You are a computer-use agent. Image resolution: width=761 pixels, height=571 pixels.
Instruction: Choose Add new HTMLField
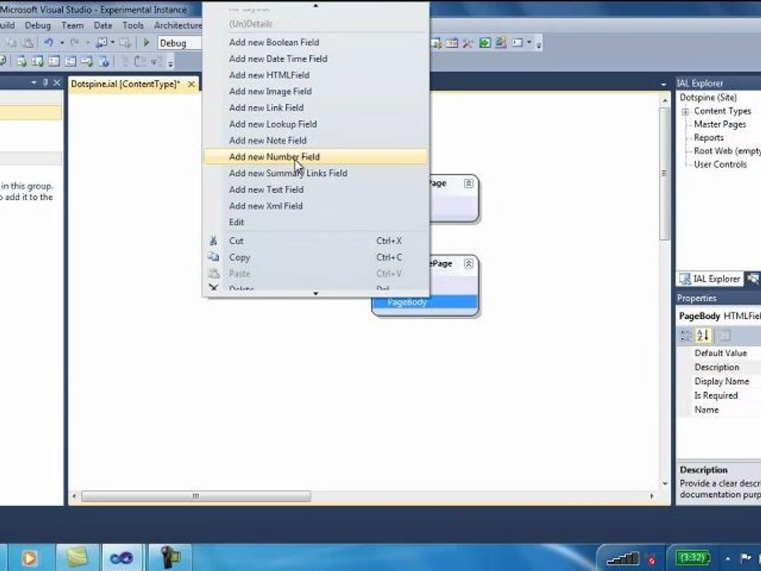click(315, 75)
